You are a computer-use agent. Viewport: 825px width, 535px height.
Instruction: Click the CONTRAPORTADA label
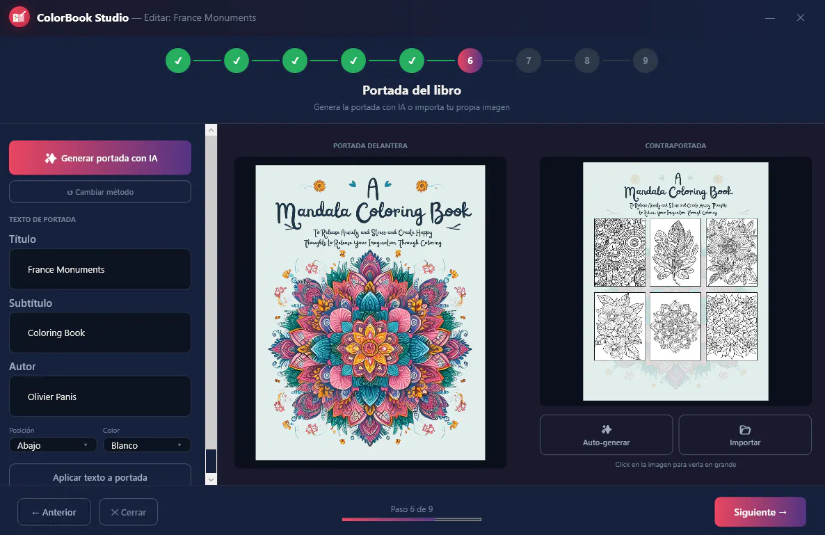click(675, 145)
